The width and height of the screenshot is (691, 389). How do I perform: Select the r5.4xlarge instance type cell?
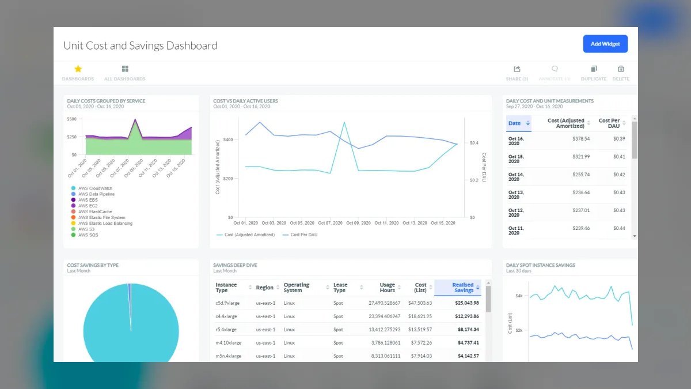226,330
